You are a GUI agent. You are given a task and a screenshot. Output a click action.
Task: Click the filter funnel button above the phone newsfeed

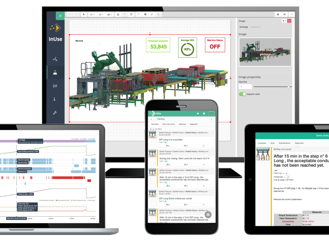pos(151,129)
